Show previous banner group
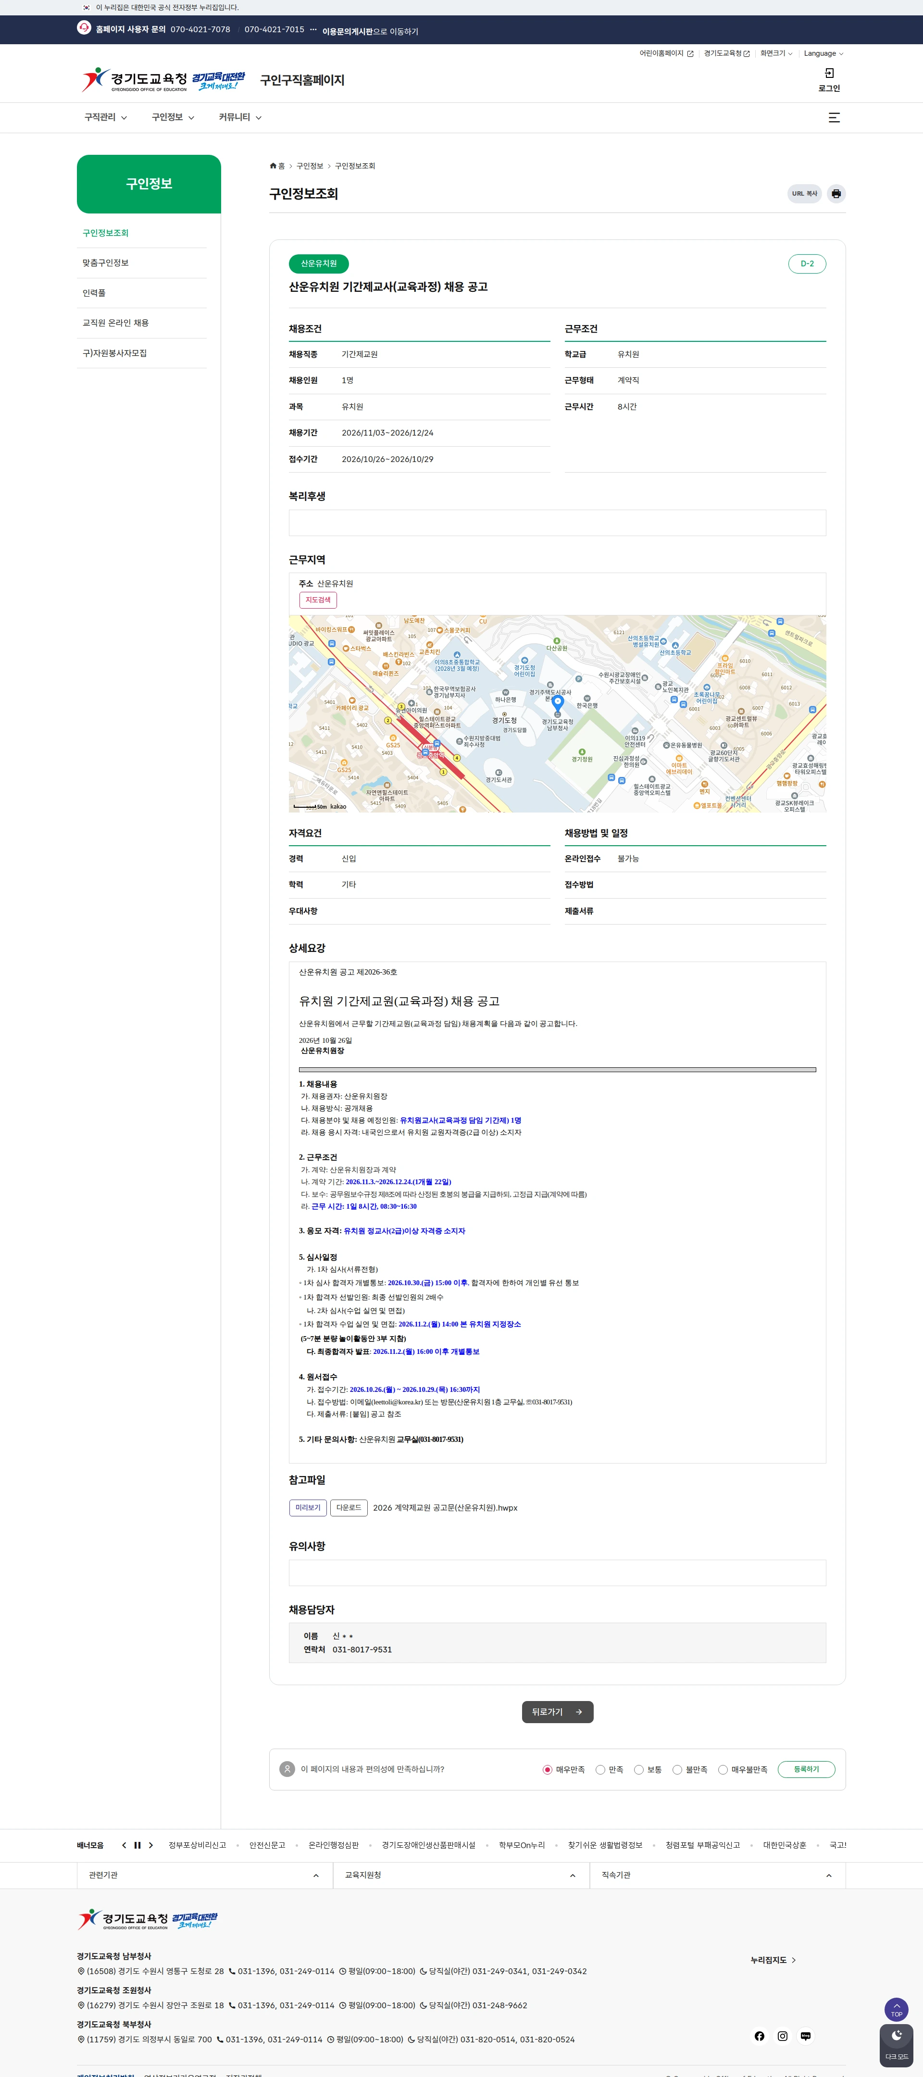Screen dimensions: 923x2077 click(x=124, y=1845)
